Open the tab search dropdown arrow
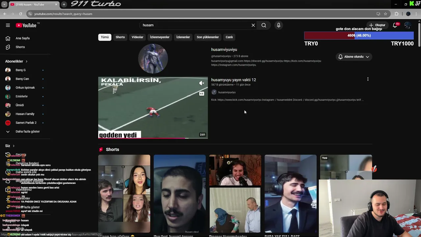421x237 pixels. tap(4, 4)
